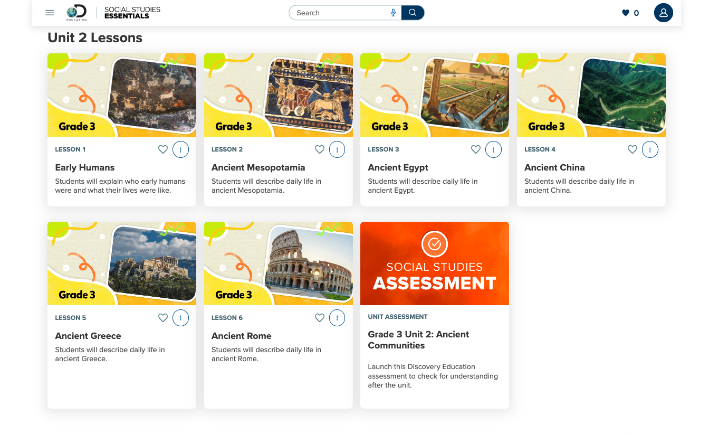Open the Ancient China lesson title
This screenshot has width=709, height=434.
(554, 167)
